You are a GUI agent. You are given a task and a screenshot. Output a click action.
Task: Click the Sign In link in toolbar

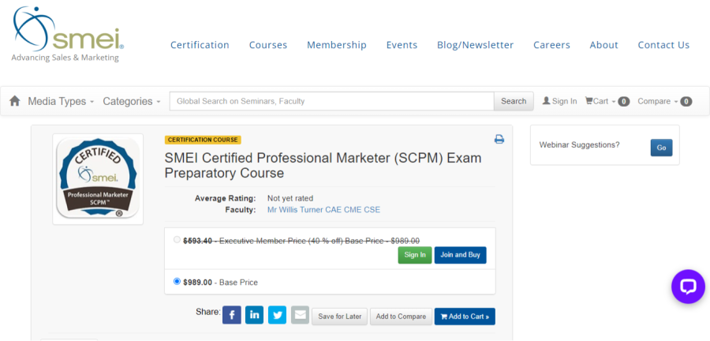pos(559,102)
